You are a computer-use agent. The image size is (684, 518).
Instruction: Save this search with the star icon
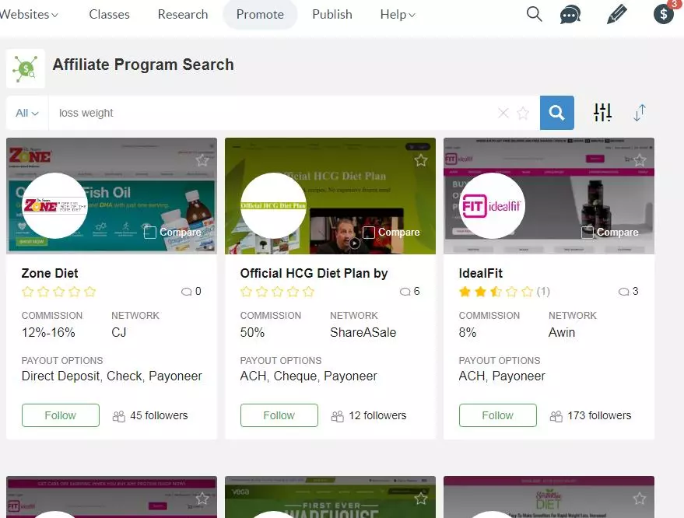(523, 113)
